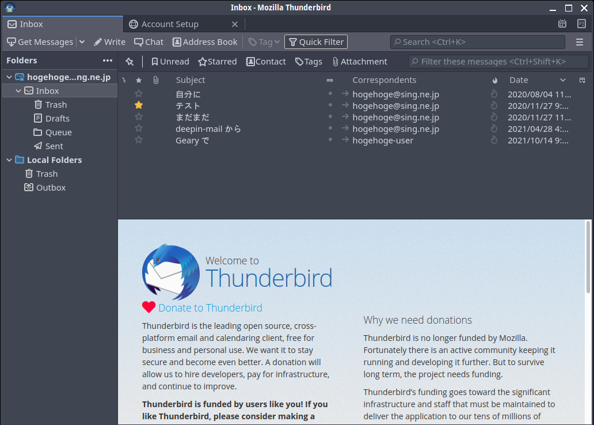594x425 pixels.
Task: Mark the テスト message as junk
Action: (494, 105)
